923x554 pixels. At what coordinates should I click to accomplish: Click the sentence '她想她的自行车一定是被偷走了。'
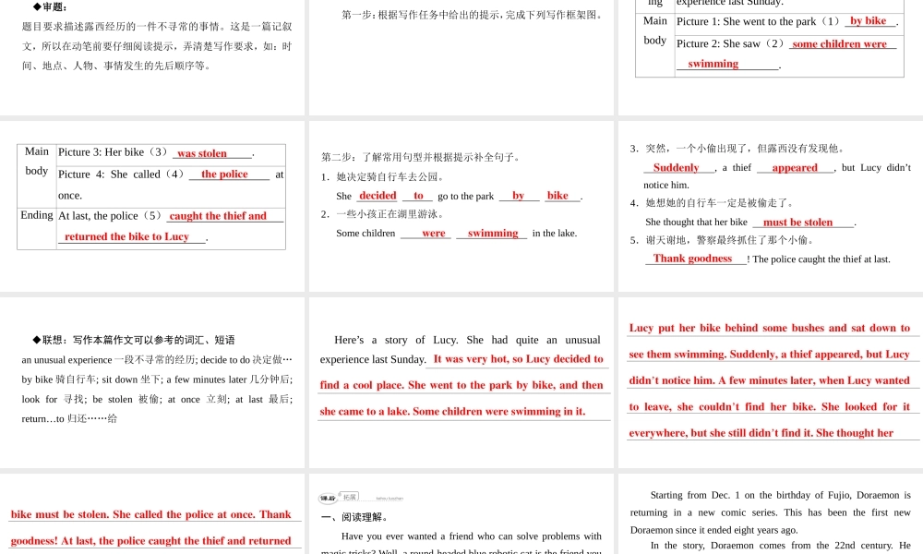[x=721, y=203]
